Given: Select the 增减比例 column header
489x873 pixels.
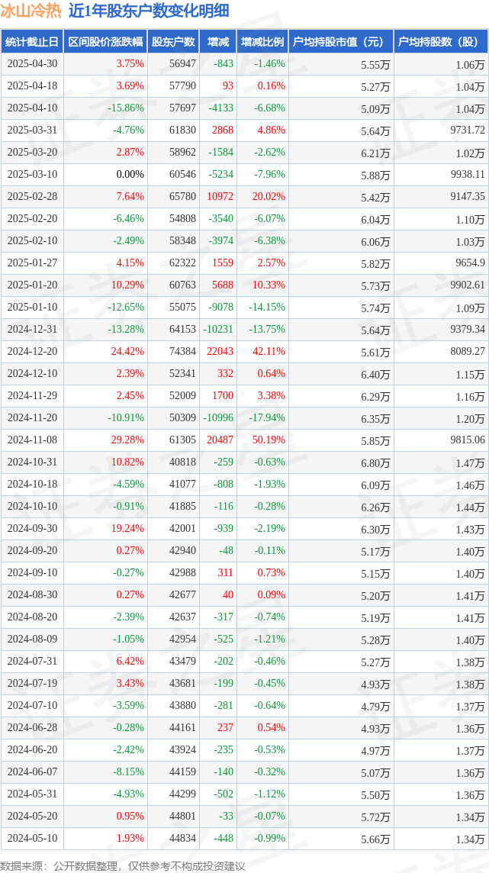Looking at the screenshot, I should (262, 42).
